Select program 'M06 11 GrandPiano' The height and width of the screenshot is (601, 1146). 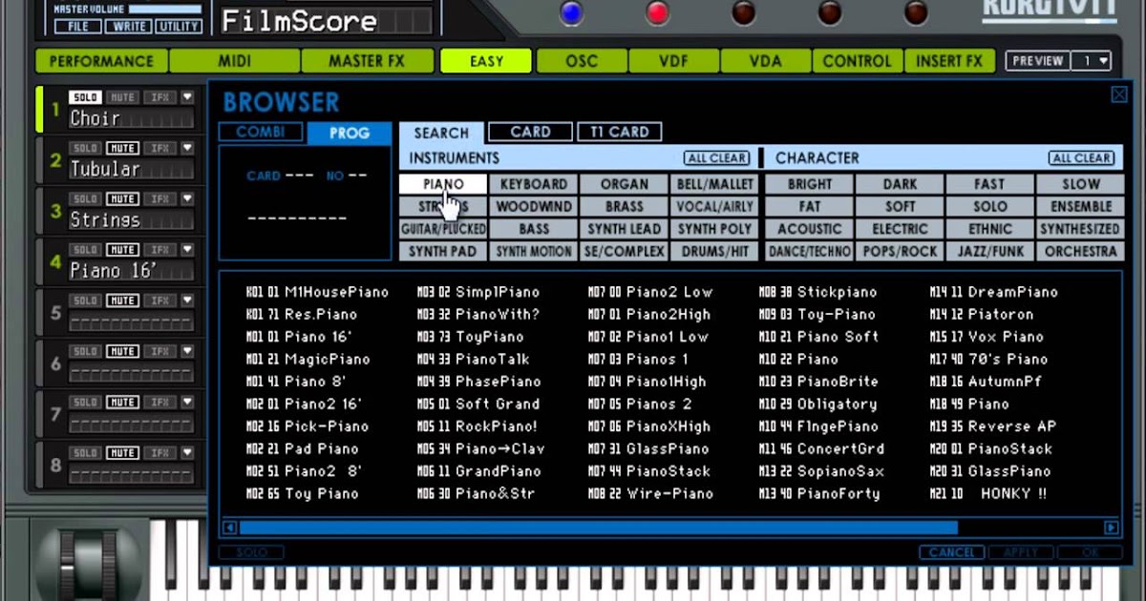pos(478,471)
